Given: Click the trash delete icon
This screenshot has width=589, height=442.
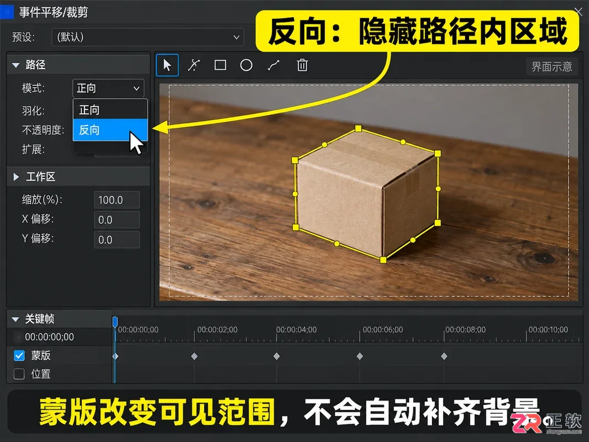Looking at the screenshot, I should (302, 65).
